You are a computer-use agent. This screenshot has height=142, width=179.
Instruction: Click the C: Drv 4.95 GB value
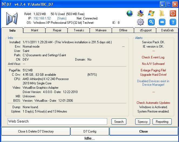[x=39, y=75]
